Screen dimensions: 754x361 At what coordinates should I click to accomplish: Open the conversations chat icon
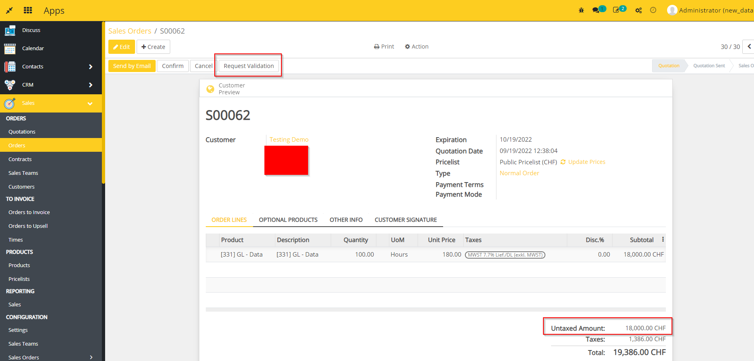tap(596, 10)
